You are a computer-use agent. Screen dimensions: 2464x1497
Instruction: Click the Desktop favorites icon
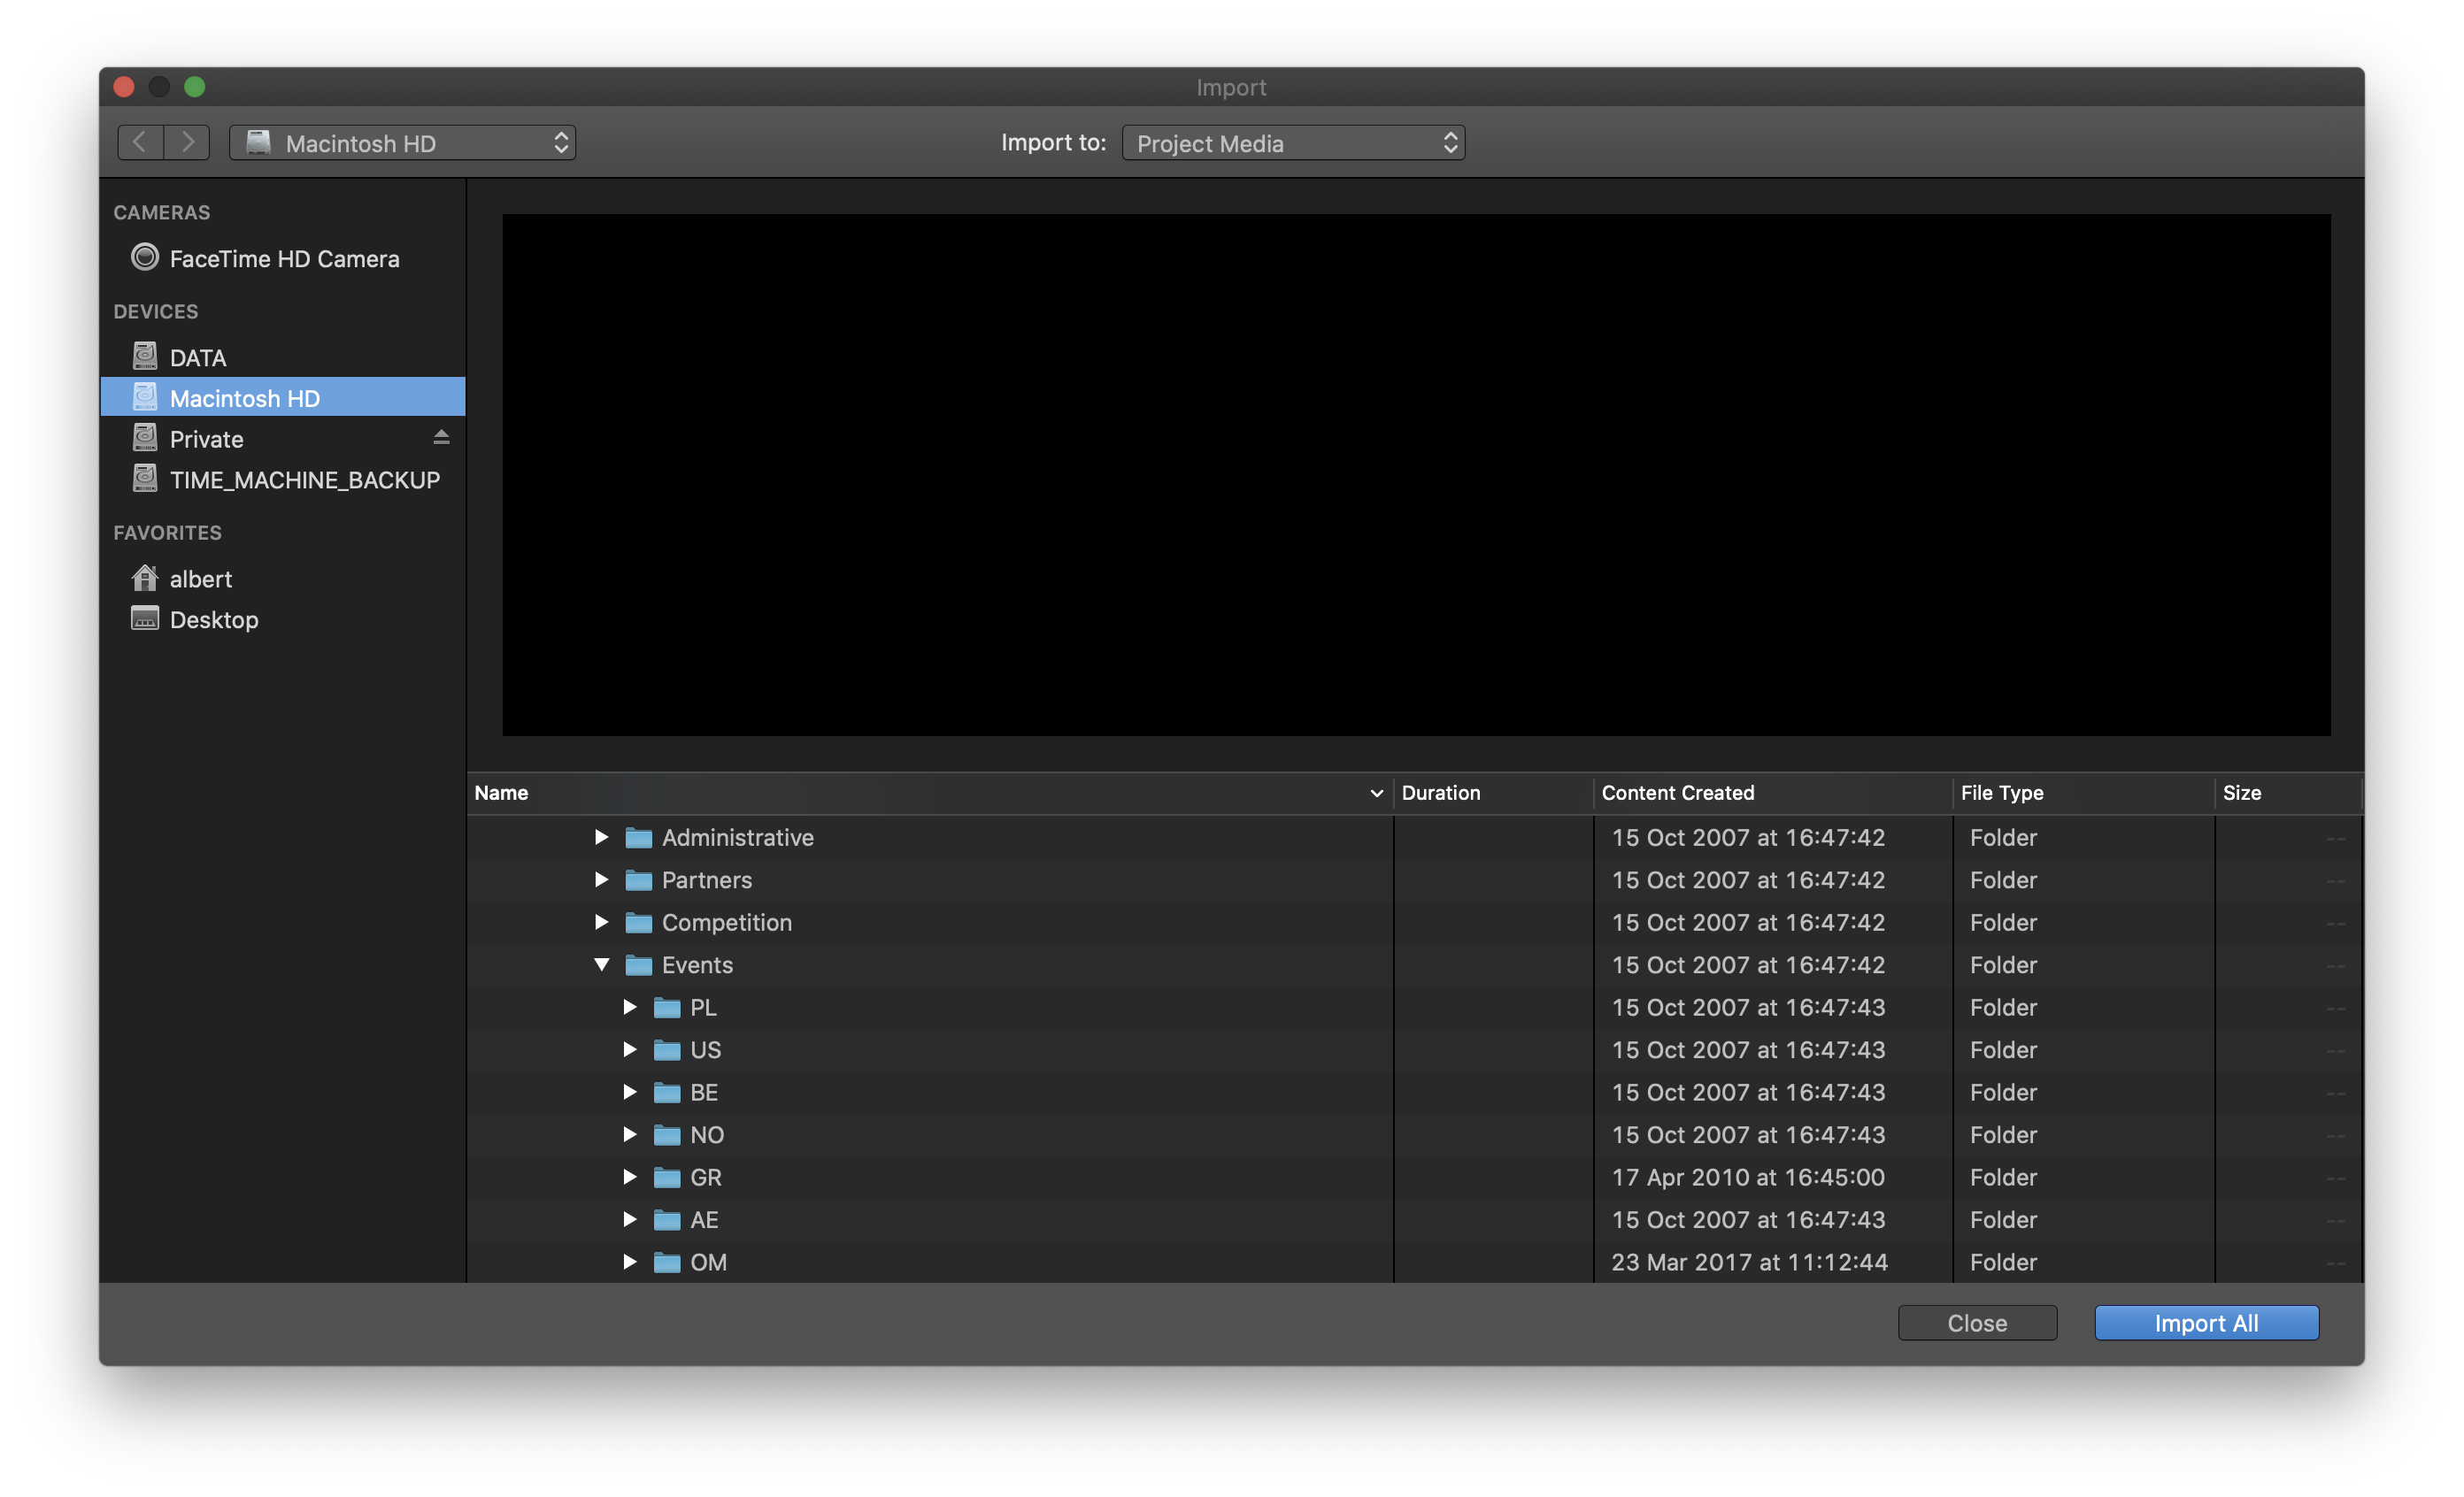pyautogui.click(x=145, y=618)
